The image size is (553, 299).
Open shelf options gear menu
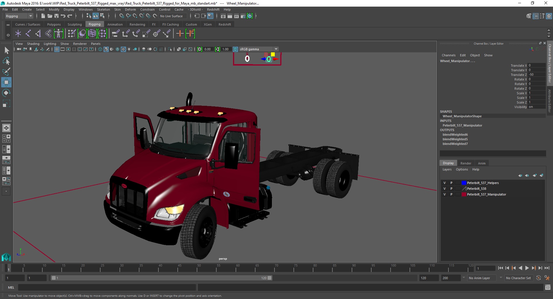[8, 35]
